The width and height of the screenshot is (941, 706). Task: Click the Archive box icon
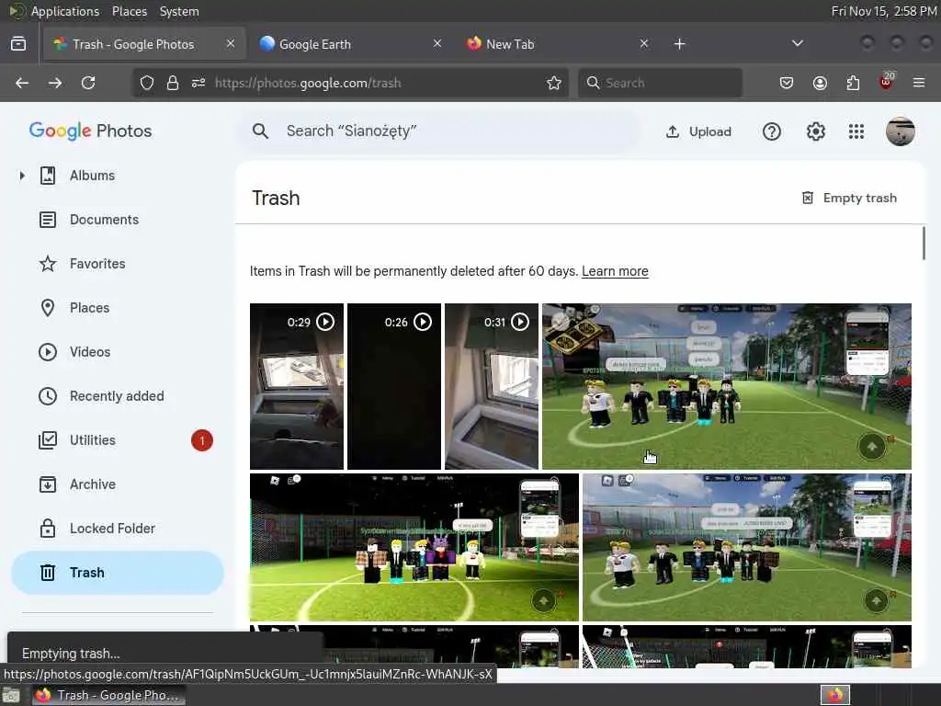point(48,484)
